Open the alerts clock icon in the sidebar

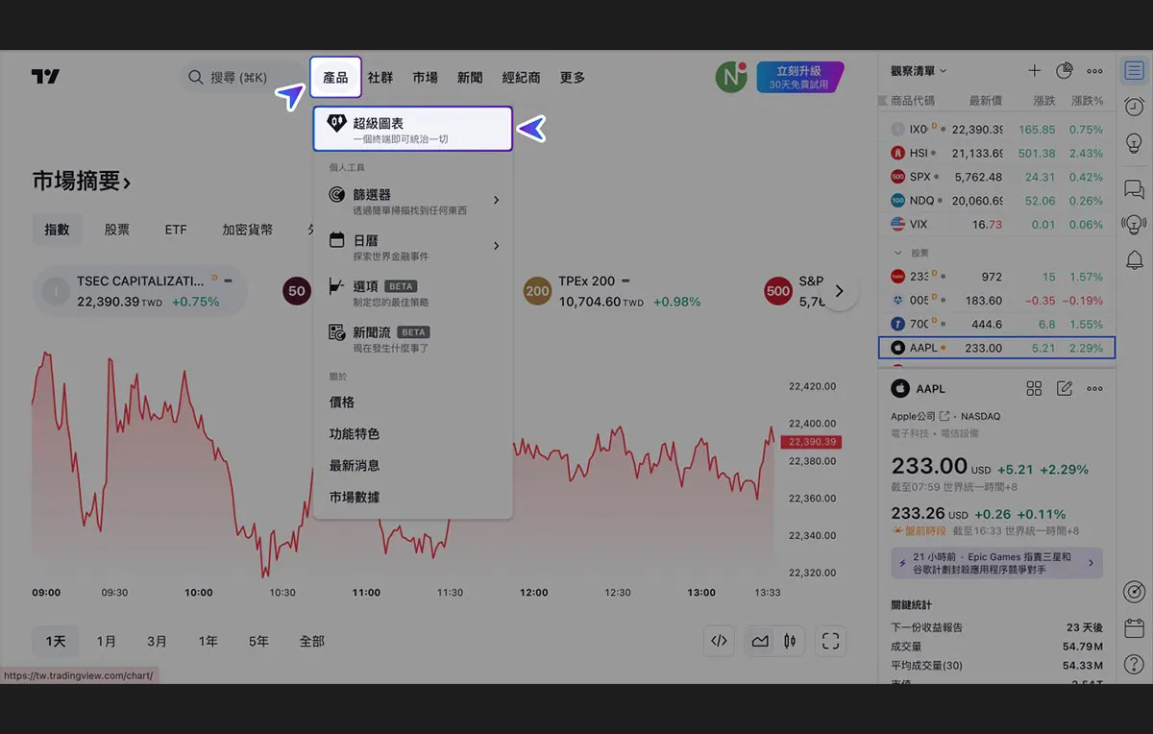1134,107
